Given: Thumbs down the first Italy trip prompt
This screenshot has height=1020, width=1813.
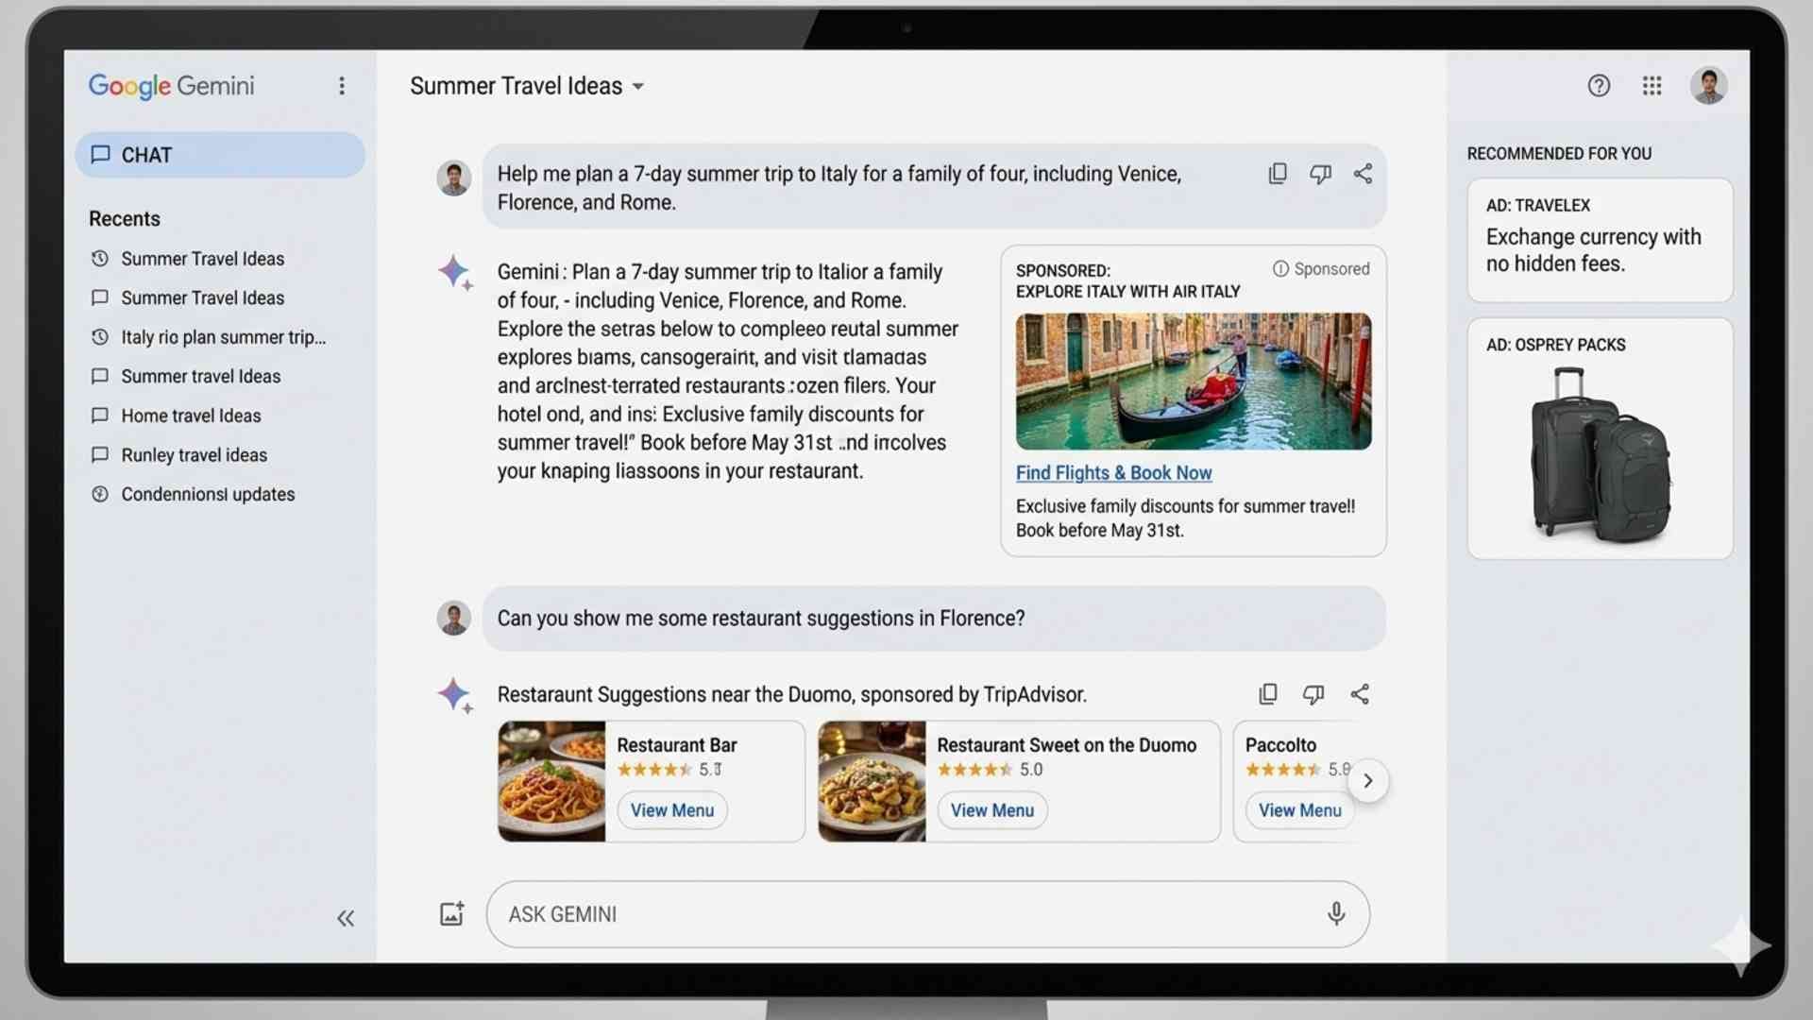Looking at the screenshot, I should pos(1320,174).
